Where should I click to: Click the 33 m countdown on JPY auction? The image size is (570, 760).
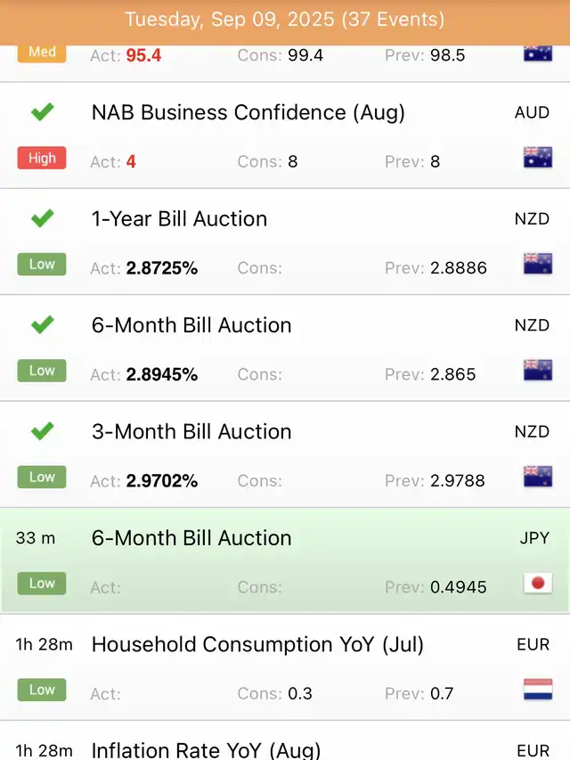pos(36,538)
